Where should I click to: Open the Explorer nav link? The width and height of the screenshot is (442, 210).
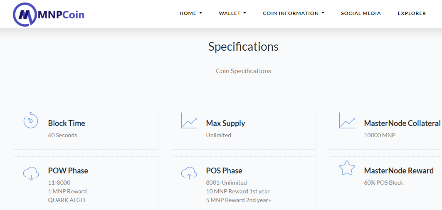[x=412, y=13]
